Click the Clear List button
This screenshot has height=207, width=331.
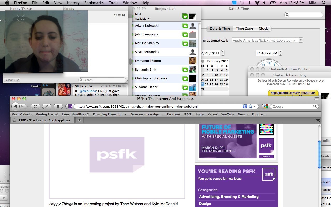point(12,80)
